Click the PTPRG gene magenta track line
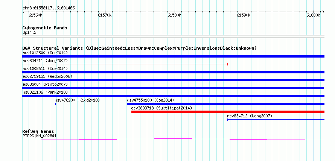 click(x=173, y=140)
